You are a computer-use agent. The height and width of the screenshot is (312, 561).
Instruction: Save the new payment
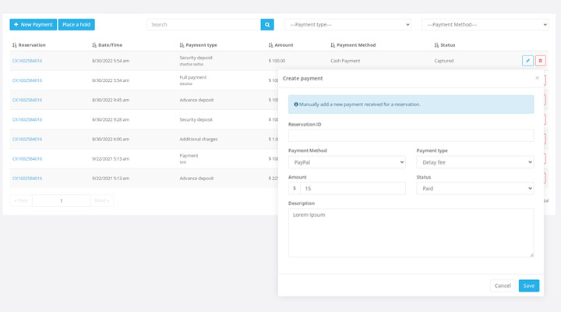[529, 285]
